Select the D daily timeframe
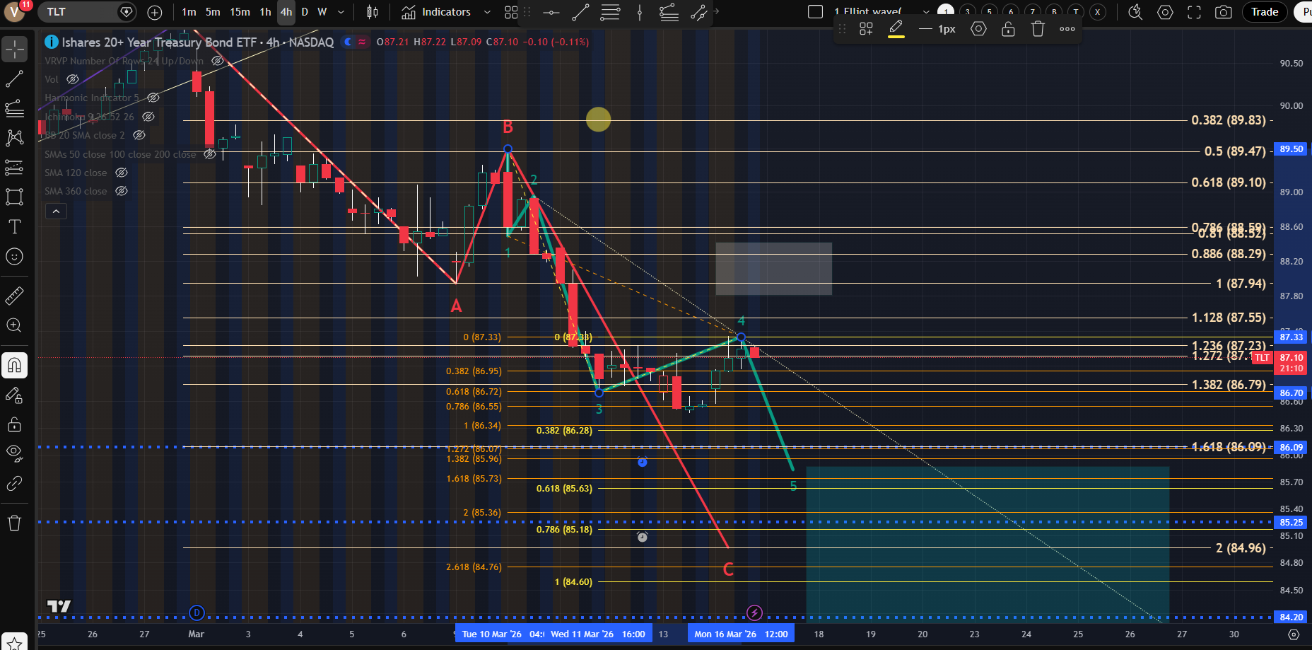Screen dimensions: 1312x650 click(305, 12)
